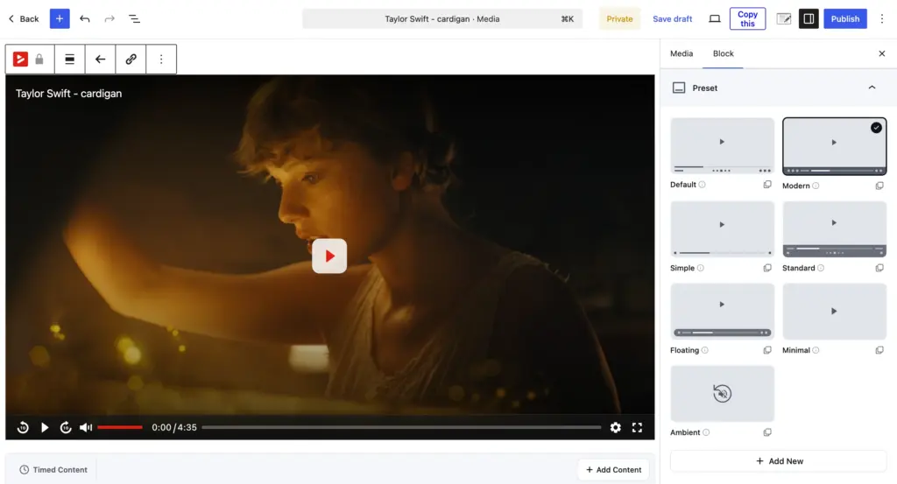Copy the Default preset icon

pyautogui.click(x=767, y=185)
